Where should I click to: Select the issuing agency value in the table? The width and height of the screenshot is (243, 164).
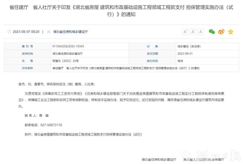[67, 54]
